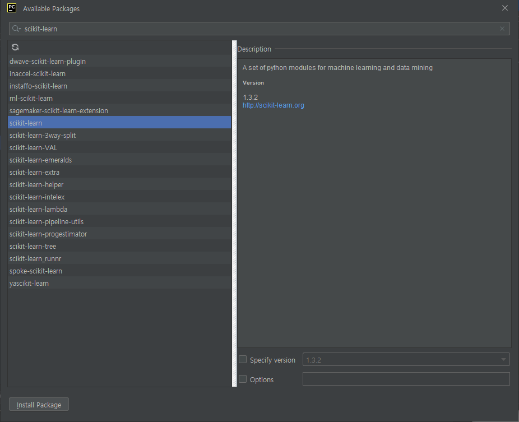The width and height of the screenshot is (519, 422).
Task: Select spoke-scikit-learn package
Action: click(x=119, y=271)
